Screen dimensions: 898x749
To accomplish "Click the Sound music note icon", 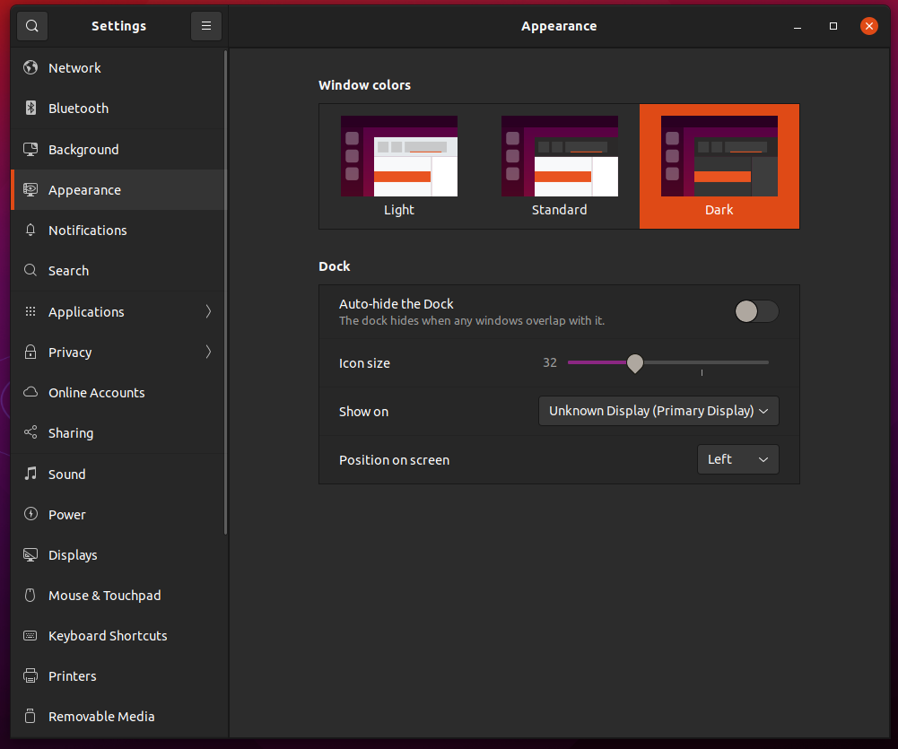I will (31, 474).
